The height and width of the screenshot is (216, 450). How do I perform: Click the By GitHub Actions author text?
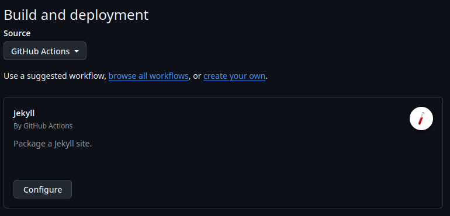point(43,126)
